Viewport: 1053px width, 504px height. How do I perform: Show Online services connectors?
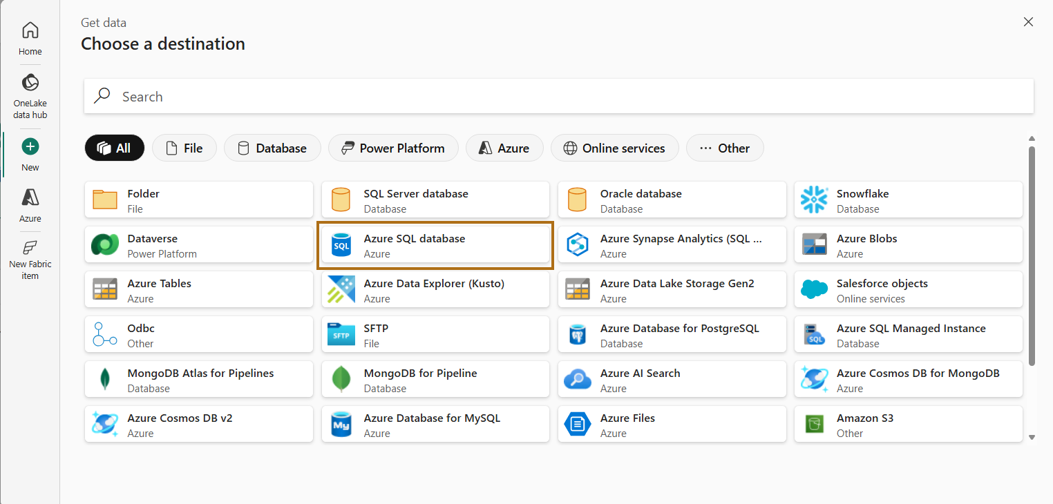(615, 148)
